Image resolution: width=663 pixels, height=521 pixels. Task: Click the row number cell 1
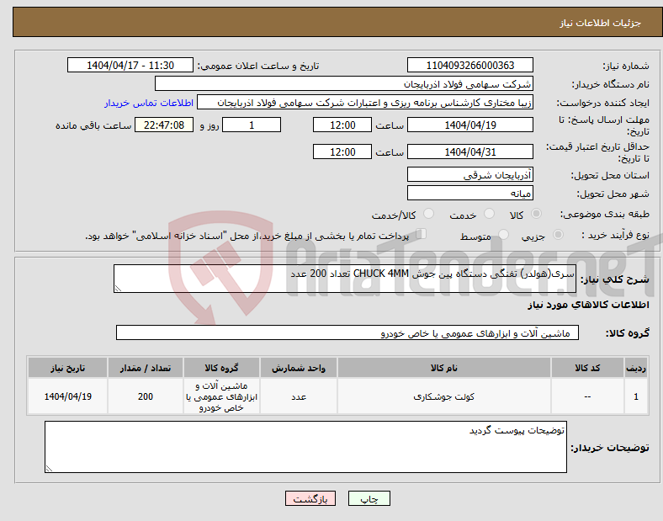pyautogui.click(x=636, y=396)
